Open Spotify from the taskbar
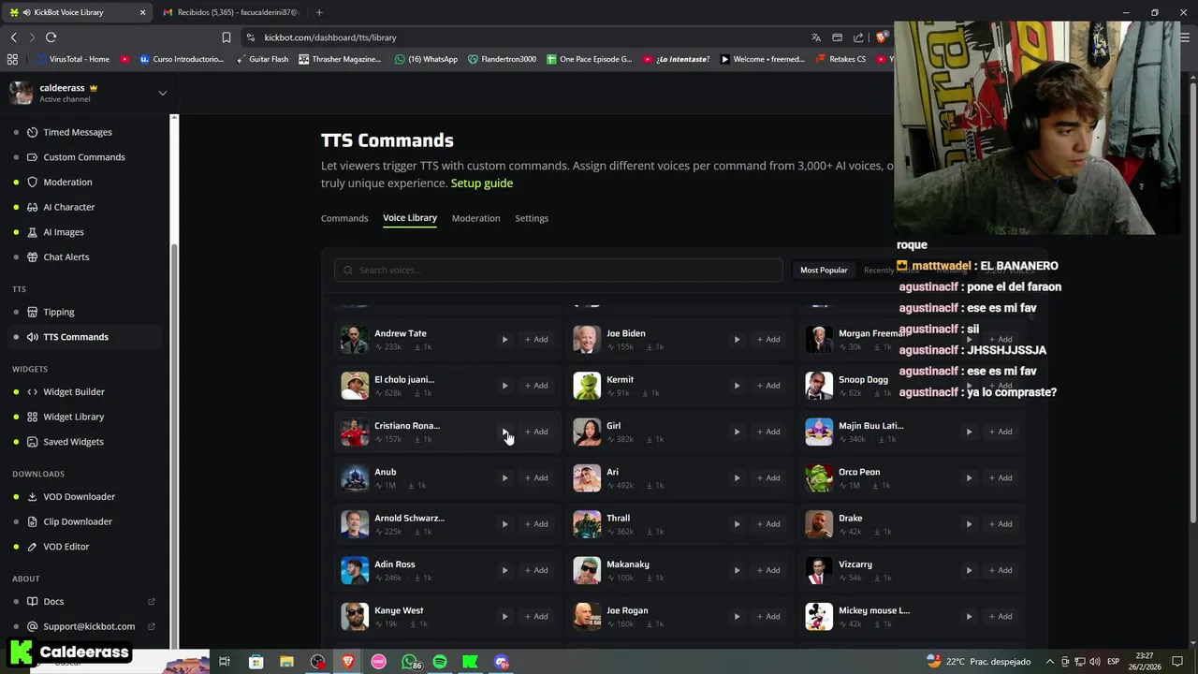Viewport: 1198px width, 674px height. [x=440, y=662]
